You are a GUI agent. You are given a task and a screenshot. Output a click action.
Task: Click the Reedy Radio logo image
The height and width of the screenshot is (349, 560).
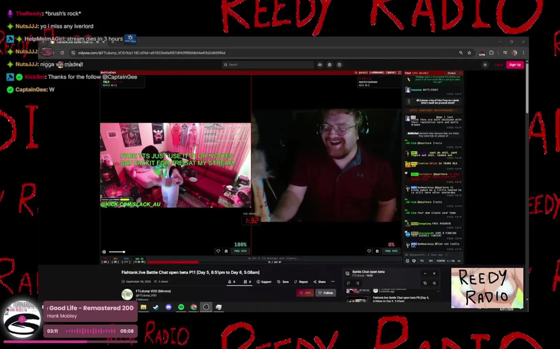click(487, 288)
